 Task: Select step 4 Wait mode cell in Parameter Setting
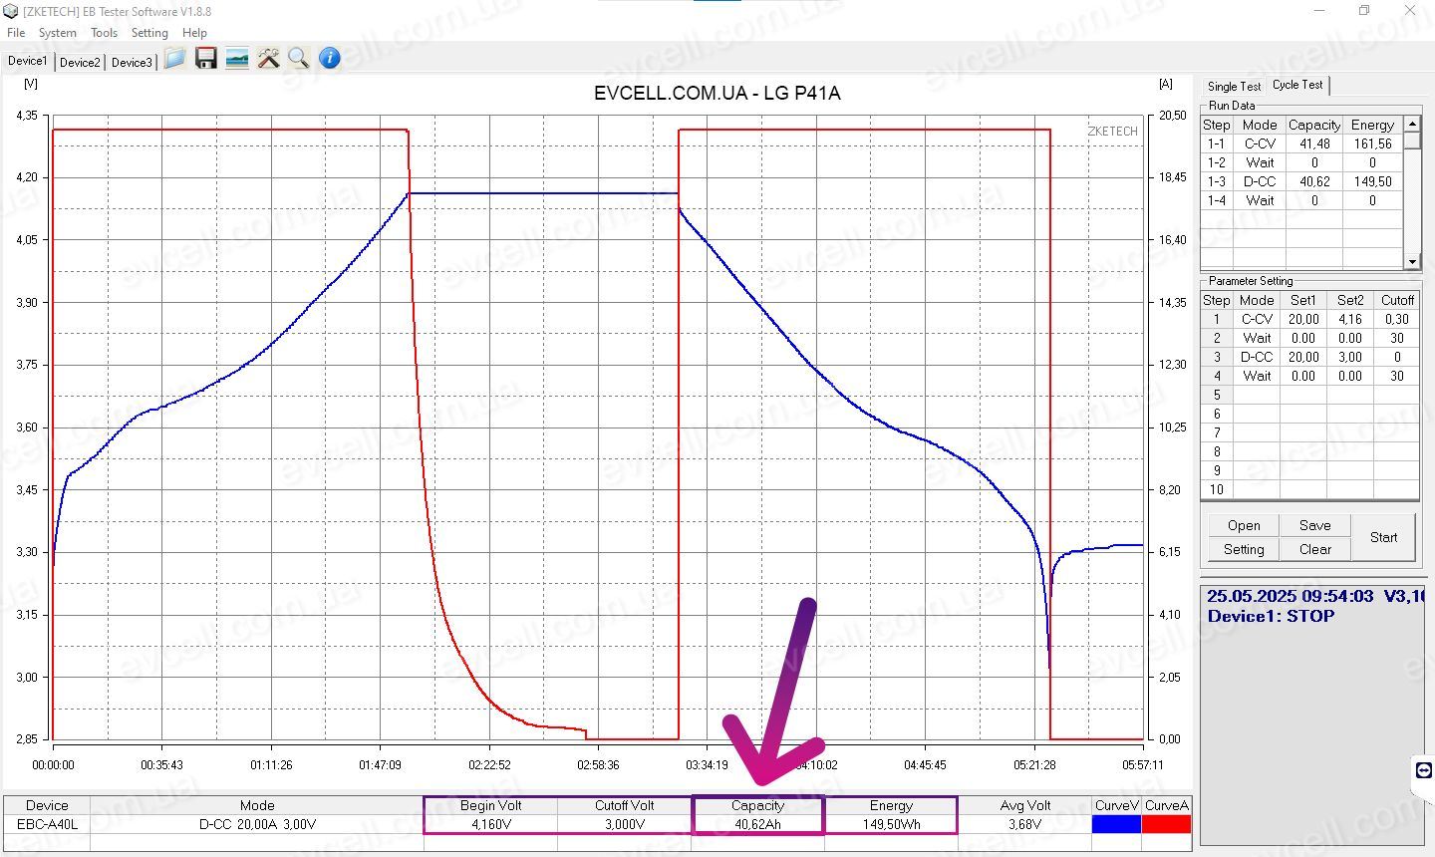coord(1257,376)
